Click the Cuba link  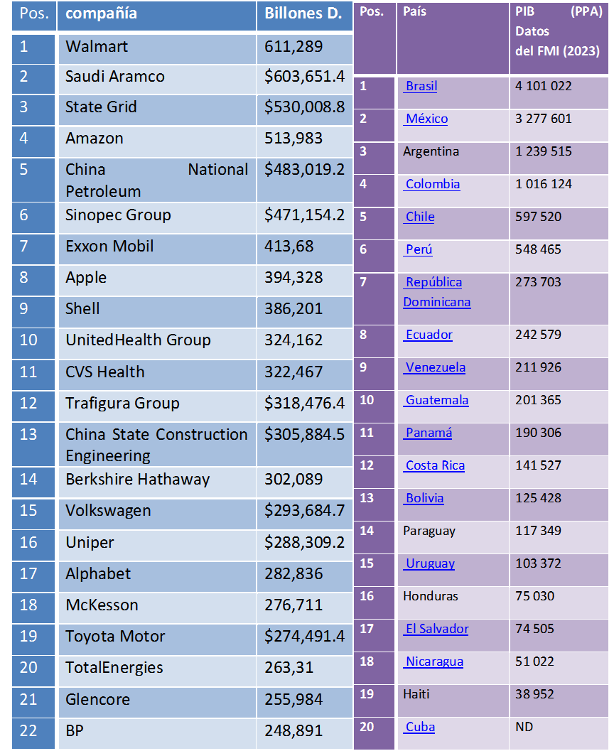click(x=420, y=728)
